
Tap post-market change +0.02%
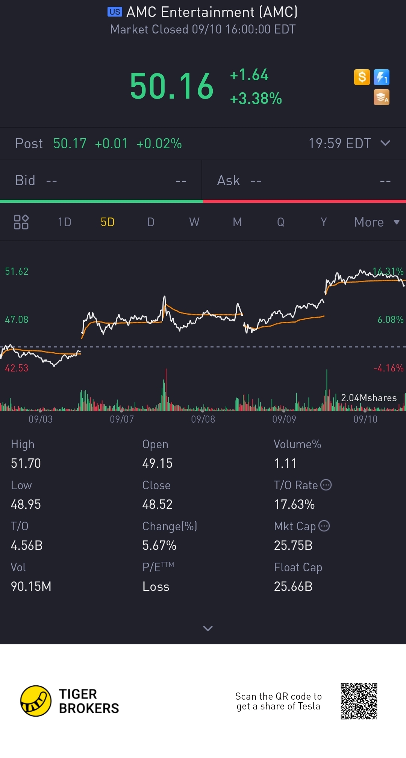(159, 143)
